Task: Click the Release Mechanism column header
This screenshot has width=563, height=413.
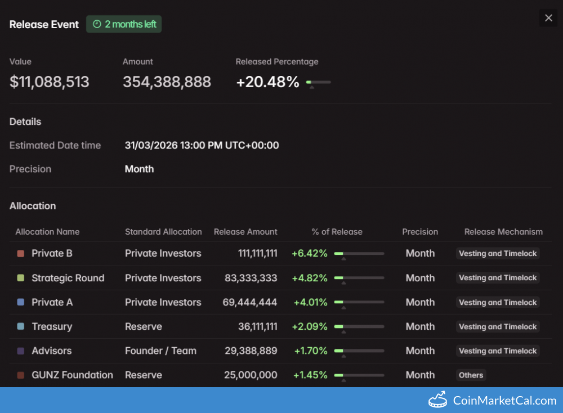Action: pos(503,232)
